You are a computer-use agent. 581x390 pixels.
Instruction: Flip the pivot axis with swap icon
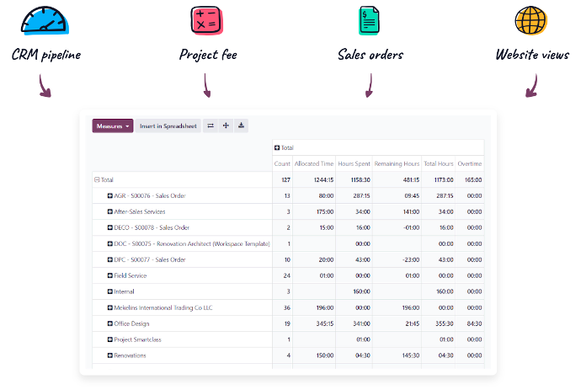(x=211, y=126)
